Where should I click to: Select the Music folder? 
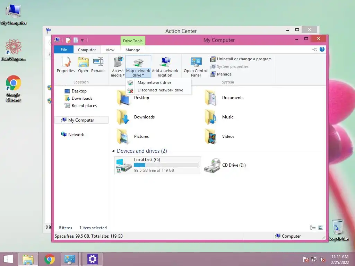(219, 117)
